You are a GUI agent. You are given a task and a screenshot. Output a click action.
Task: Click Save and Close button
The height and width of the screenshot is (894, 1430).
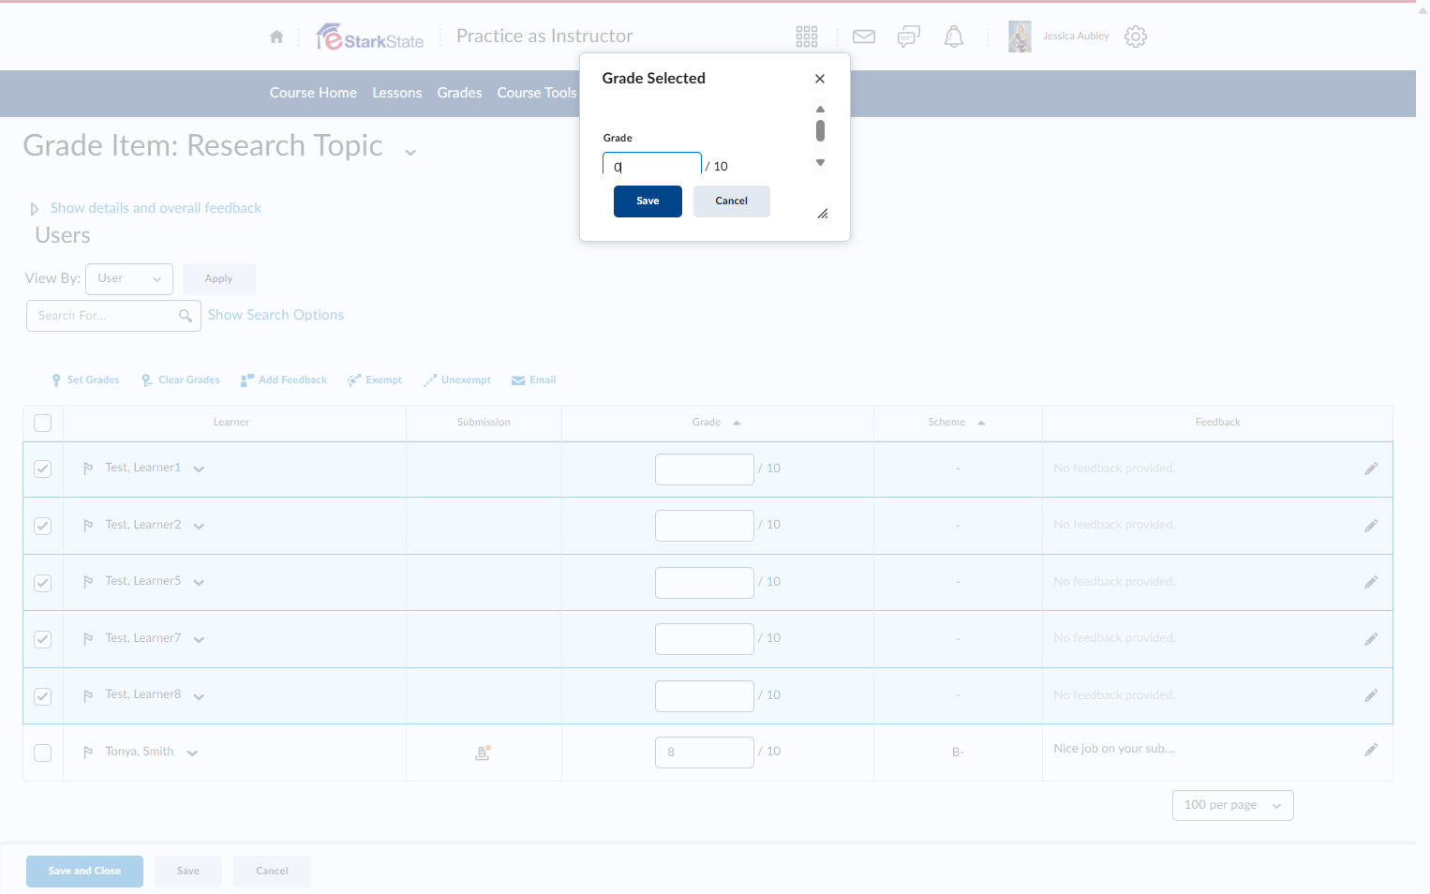pyautogui.click(x=84, y=872)
